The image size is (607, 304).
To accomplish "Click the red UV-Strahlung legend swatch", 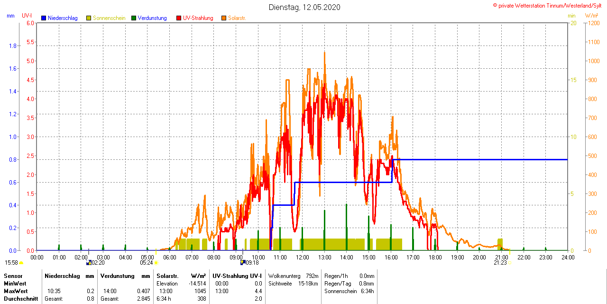I will point(179,18).
